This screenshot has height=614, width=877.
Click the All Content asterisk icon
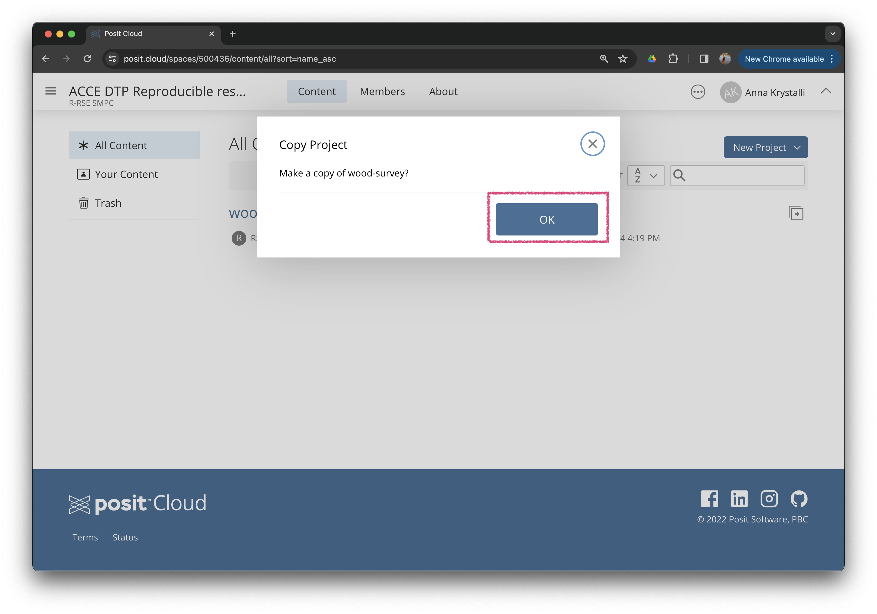tap(83, 145)
